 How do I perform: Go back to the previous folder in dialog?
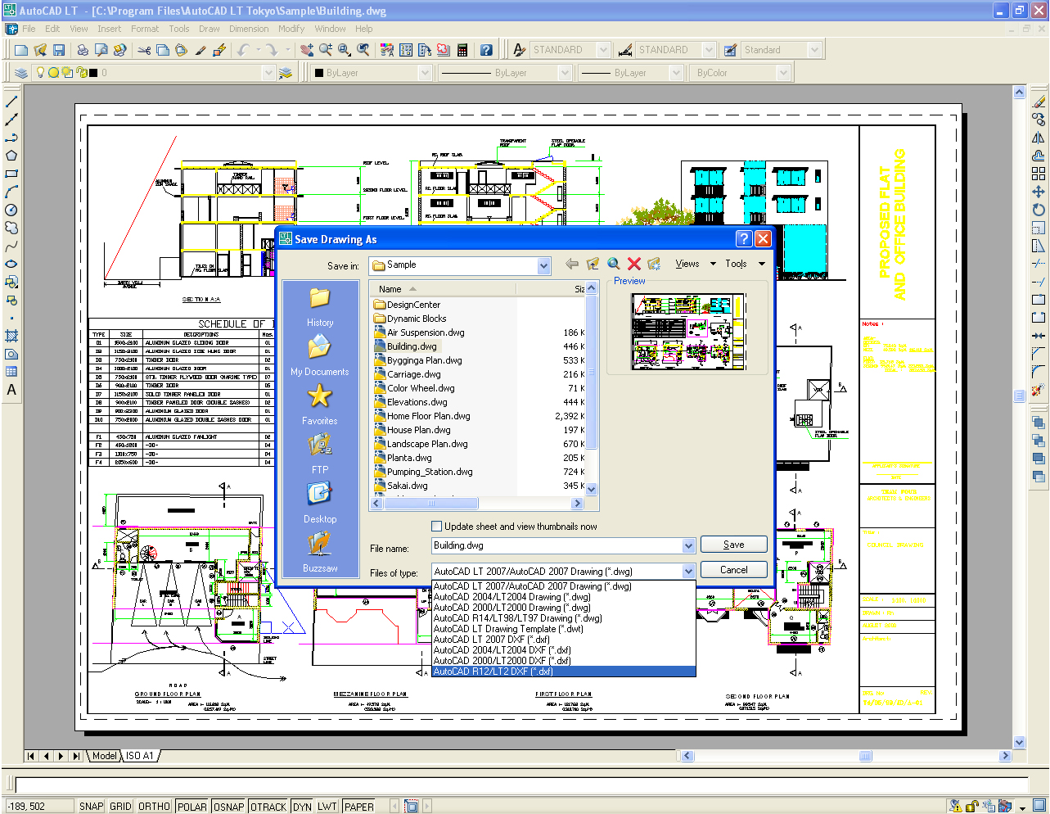tap(572, 264)
